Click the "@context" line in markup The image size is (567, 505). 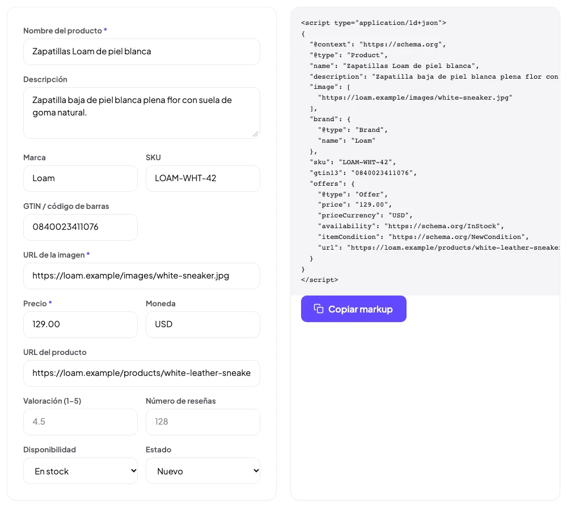tap(378, 44)
